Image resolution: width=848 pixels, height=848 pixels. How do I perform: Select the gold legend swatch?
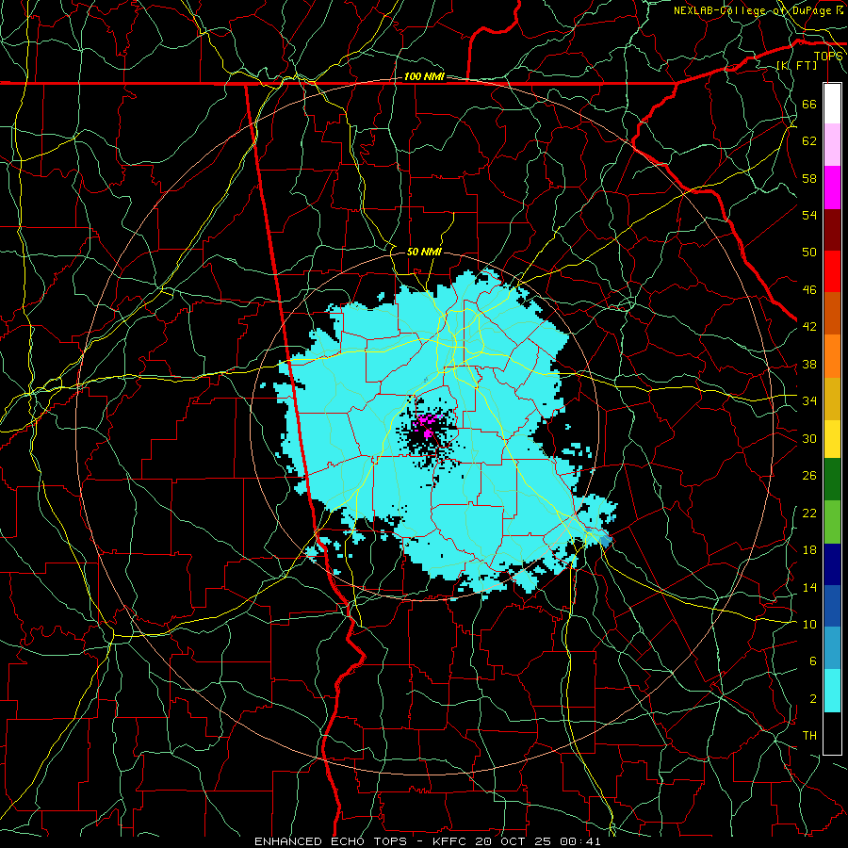pos(832,399)
